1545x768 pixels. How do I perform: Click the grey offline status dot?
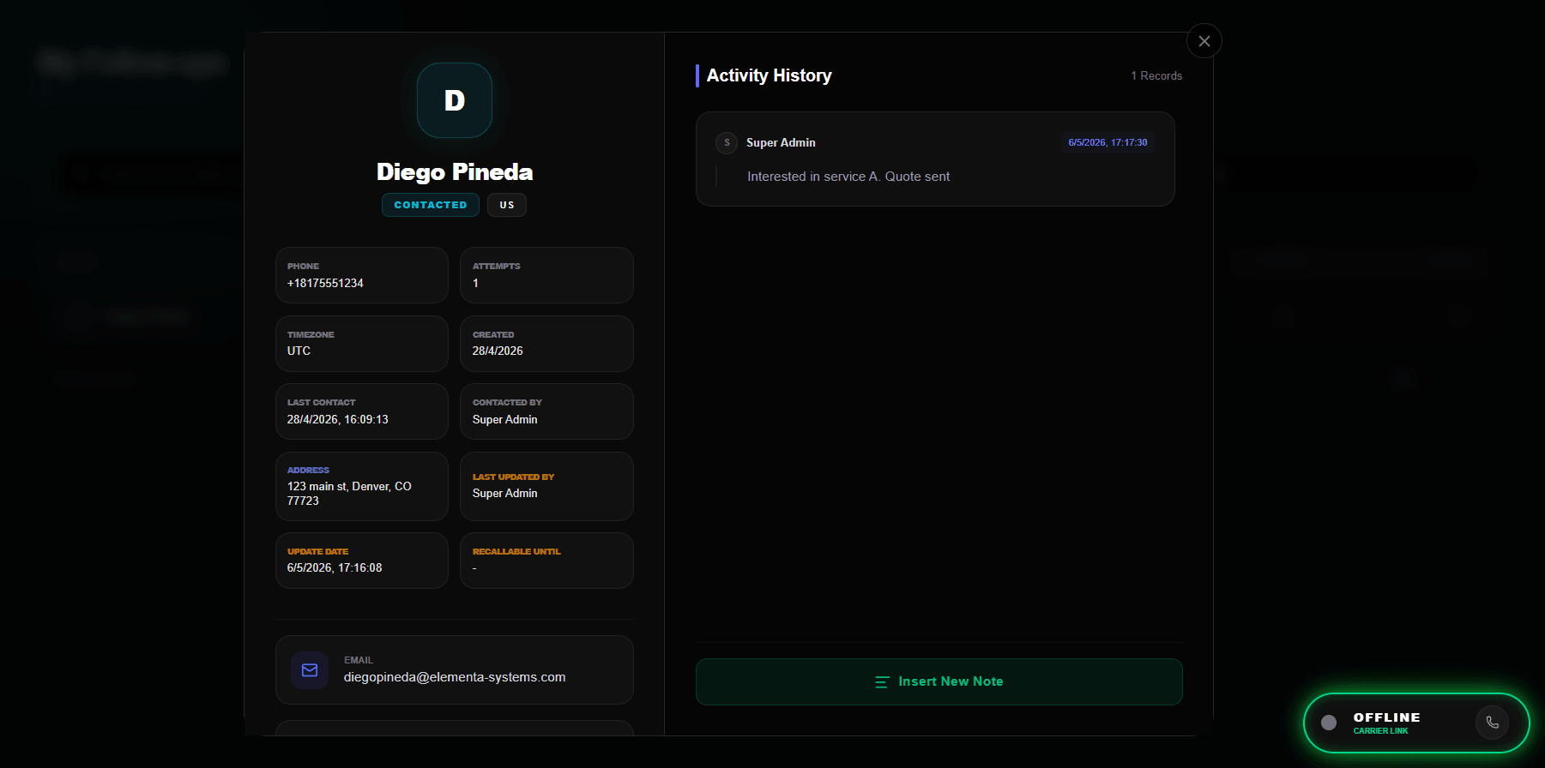click(x=1328, y=723)
